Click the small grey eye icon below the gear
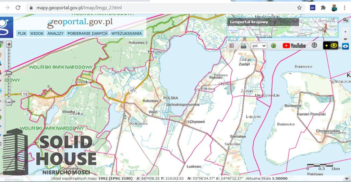This screenshot has width=351, height=182. coord(346,39)
